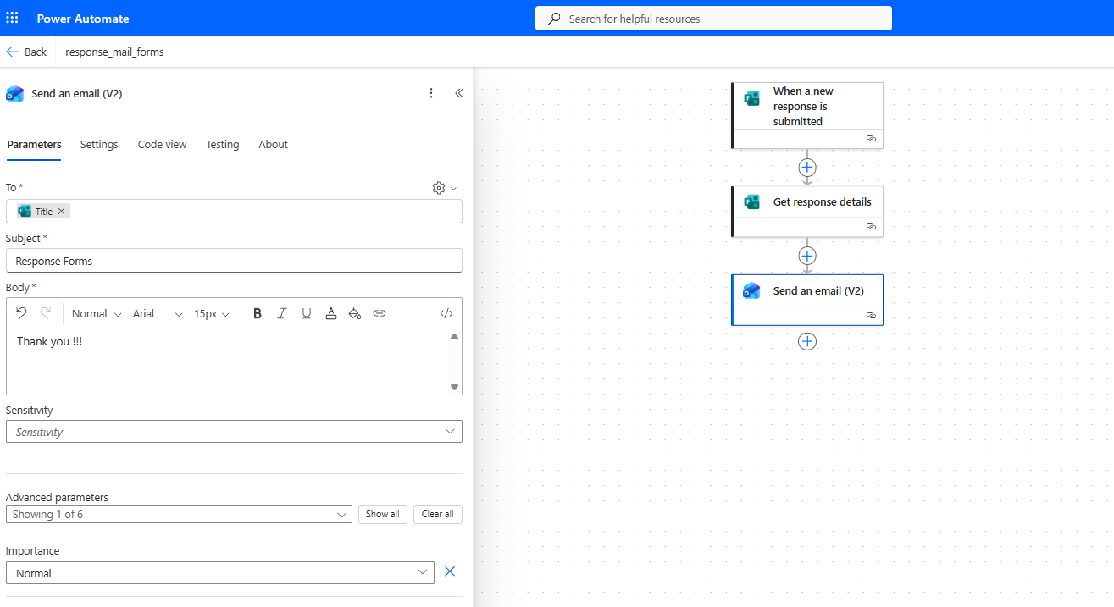
Task: Open the Settings tab
Action: (x=99, y=145)
